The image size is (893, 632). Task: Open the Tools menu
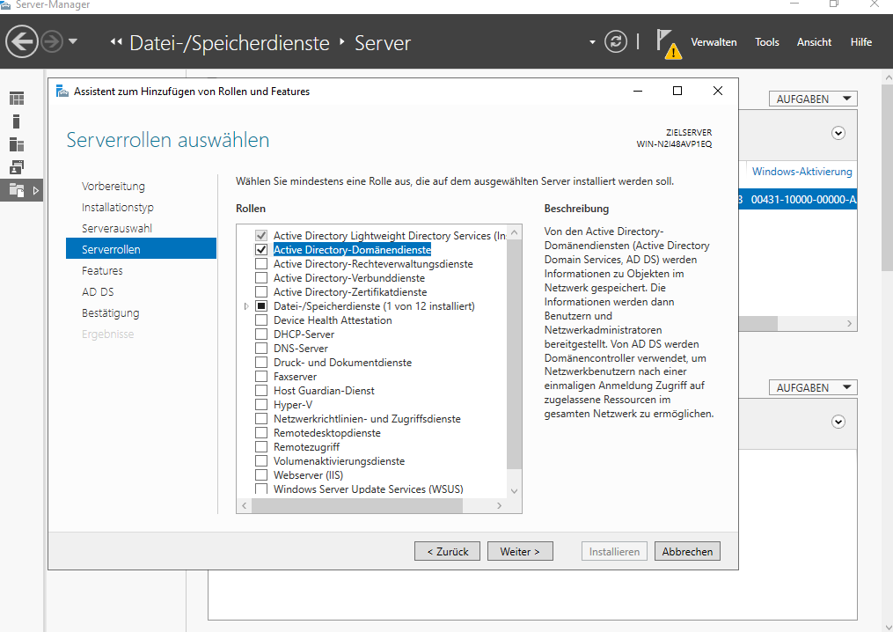click(x=766, y=42)
